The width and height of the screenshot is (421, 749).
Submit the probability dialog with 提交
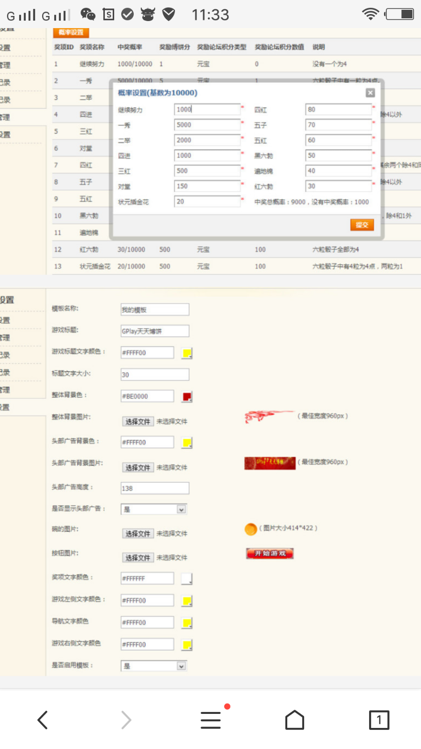pos(362,225)
